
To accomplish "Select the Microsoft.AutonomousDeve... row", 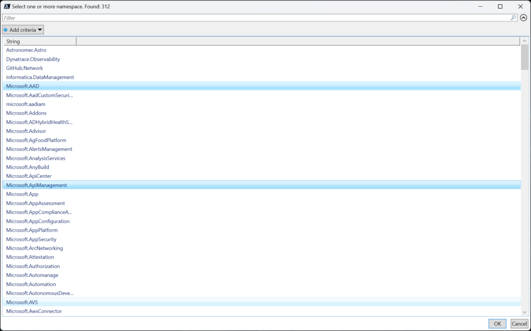I will tap(262, 293).
